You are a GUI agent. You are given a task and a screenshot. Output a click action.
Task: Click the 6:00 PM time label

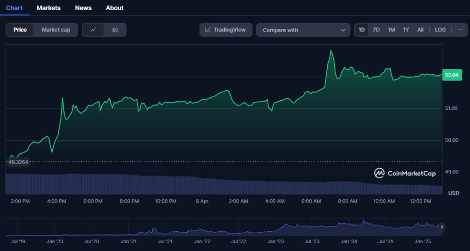[93, 202]
